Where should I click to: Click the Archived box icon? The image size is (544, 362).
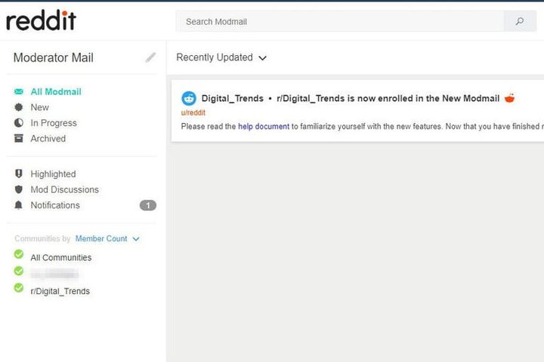(19, 139)
